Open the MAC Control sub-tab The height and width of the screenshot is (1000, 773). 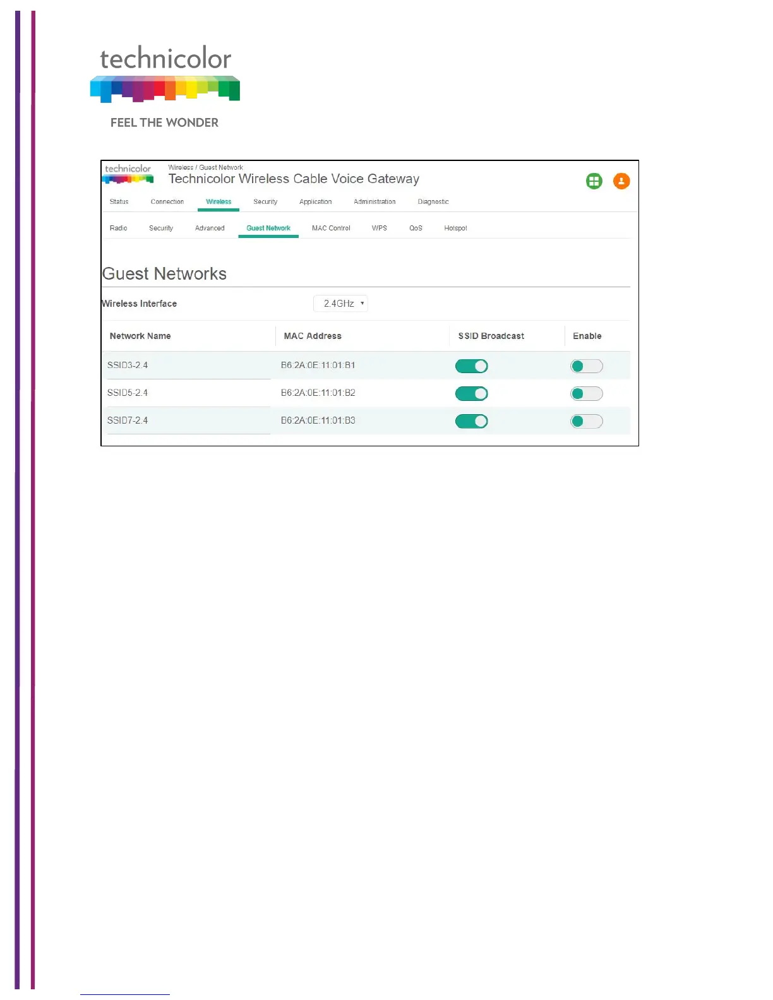click(x=331, y=229)
